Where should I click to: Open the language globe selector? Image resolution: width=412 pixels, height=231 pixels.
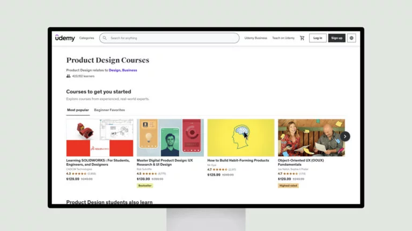coord(351,38)
